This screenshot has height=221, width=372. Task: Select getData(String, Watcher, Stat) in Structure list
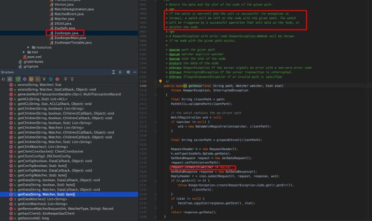click(46, 194)
